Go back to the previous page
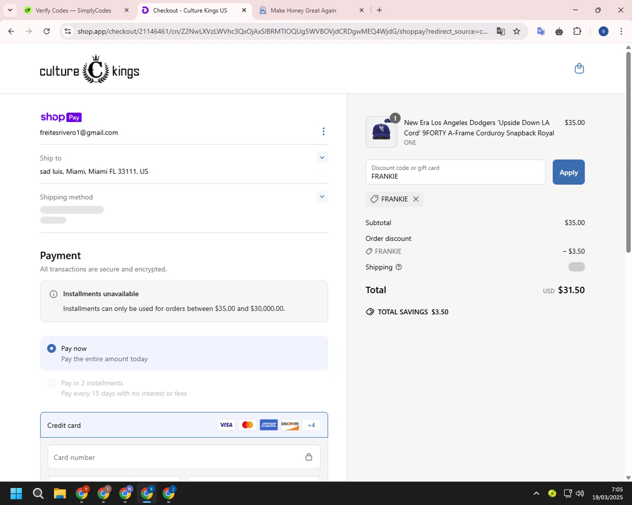 pos(11,31)
